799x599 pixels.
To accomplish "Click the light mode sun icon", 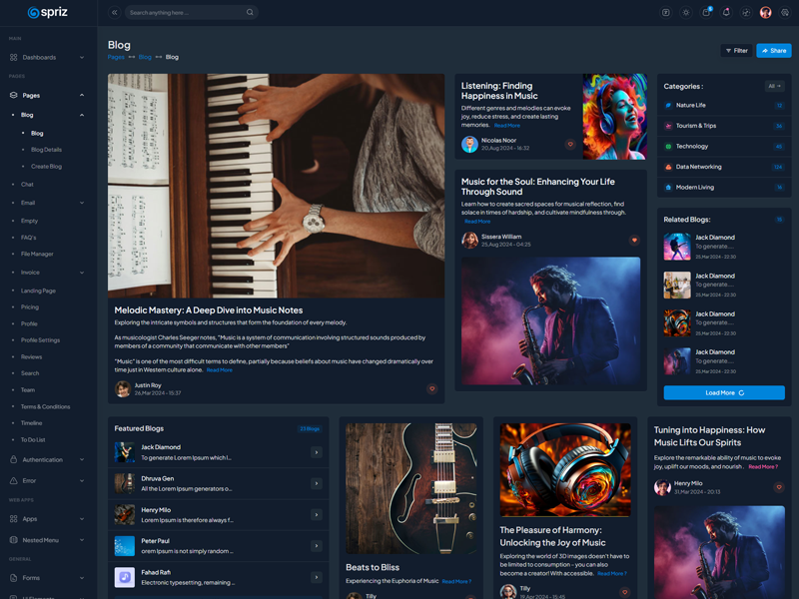I will click(685, 13).
